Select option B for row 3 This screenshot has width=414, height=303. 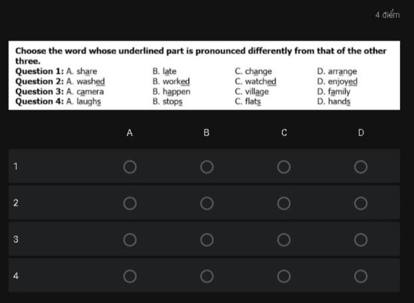pos(207,240)
